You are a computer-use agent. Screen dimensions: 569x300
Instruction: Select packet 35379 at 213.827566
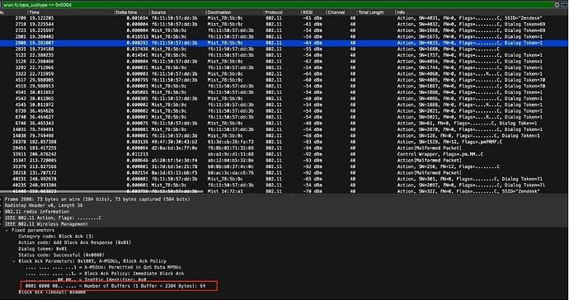click(284, 166)
